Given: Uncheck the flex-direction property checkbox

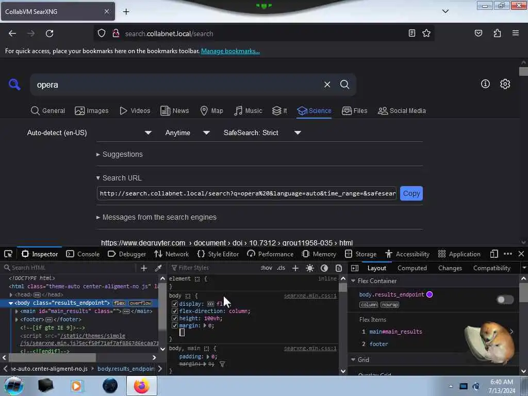Looking at the screenshot, I should (x=174, y=311).
